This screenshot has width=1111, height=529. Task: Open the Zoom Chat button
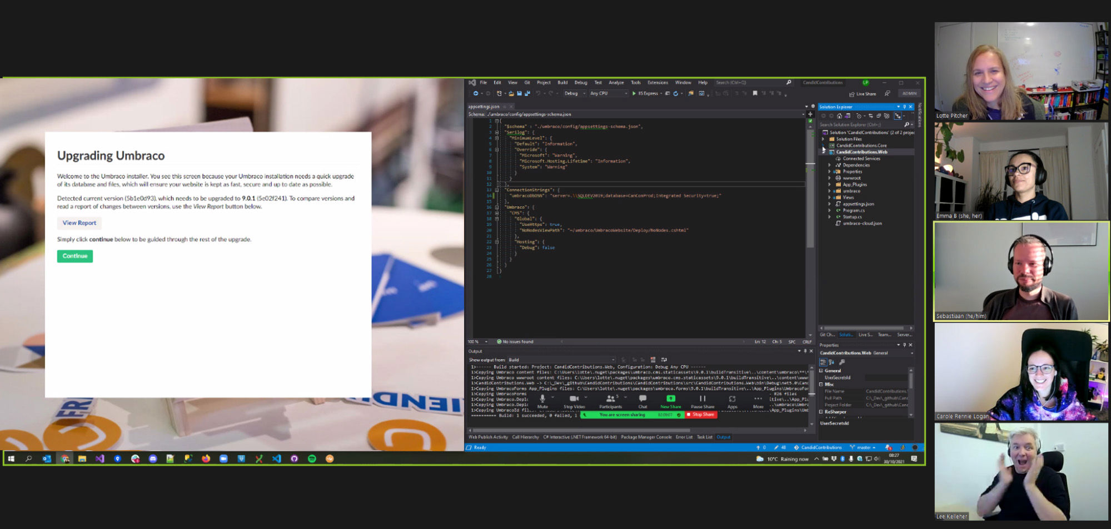tap(643, 402)
